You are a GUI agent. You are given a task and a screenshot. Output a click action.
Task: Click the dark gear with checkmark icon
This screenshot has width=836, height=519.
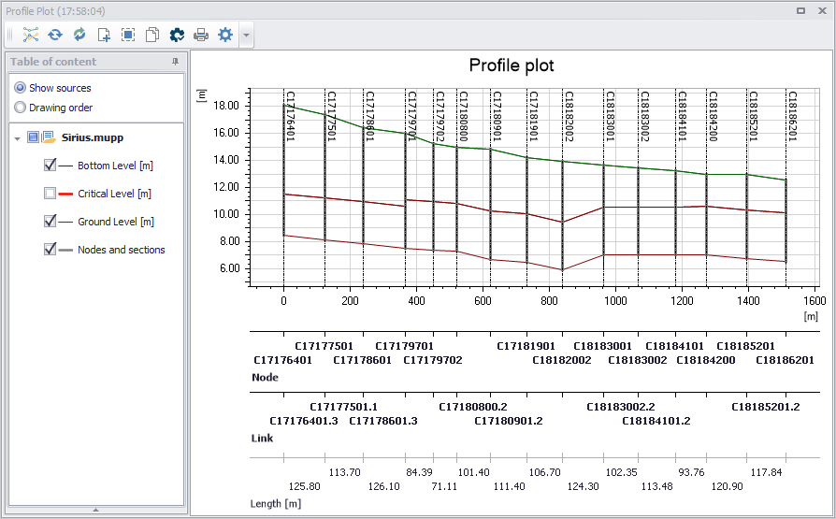point(177,35)
